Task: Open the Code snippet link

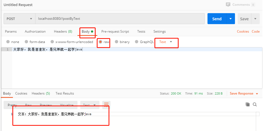Action: (256, 32)
